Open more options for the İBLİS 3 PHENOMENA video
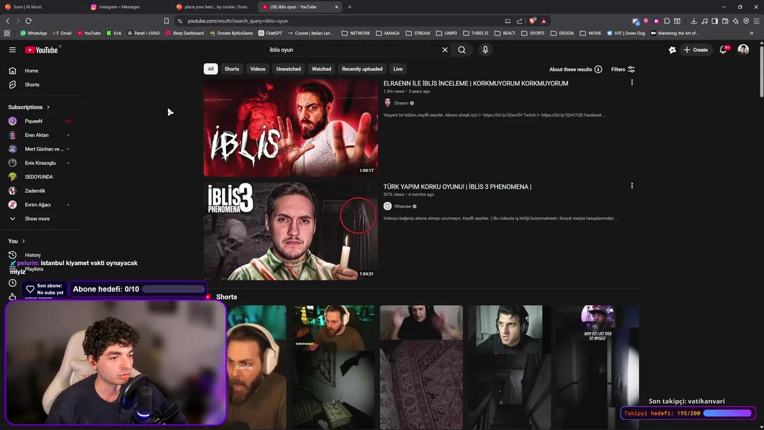 632,186
